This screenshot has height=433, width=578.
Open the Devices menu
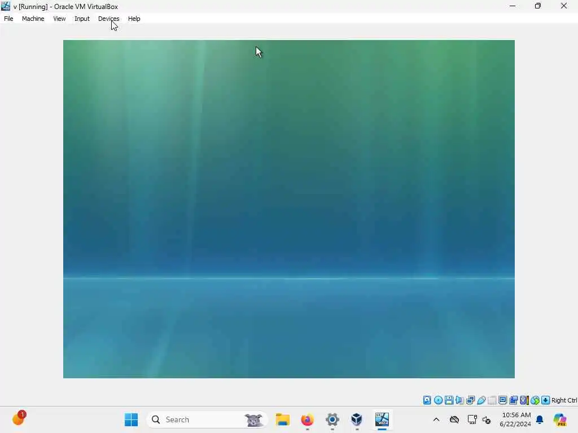pos(109,19)
